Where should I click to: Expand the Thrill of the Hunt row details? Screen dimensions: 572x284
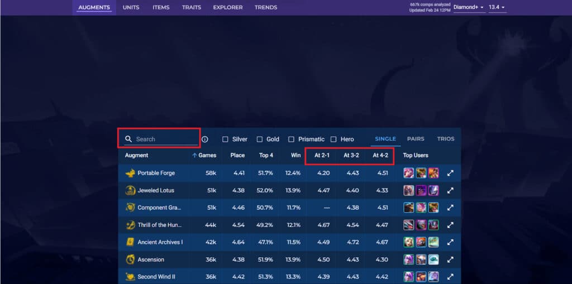450,225
